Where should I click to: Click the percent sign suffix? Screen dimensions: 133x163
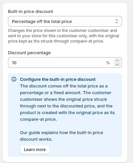tap(108, 63)
